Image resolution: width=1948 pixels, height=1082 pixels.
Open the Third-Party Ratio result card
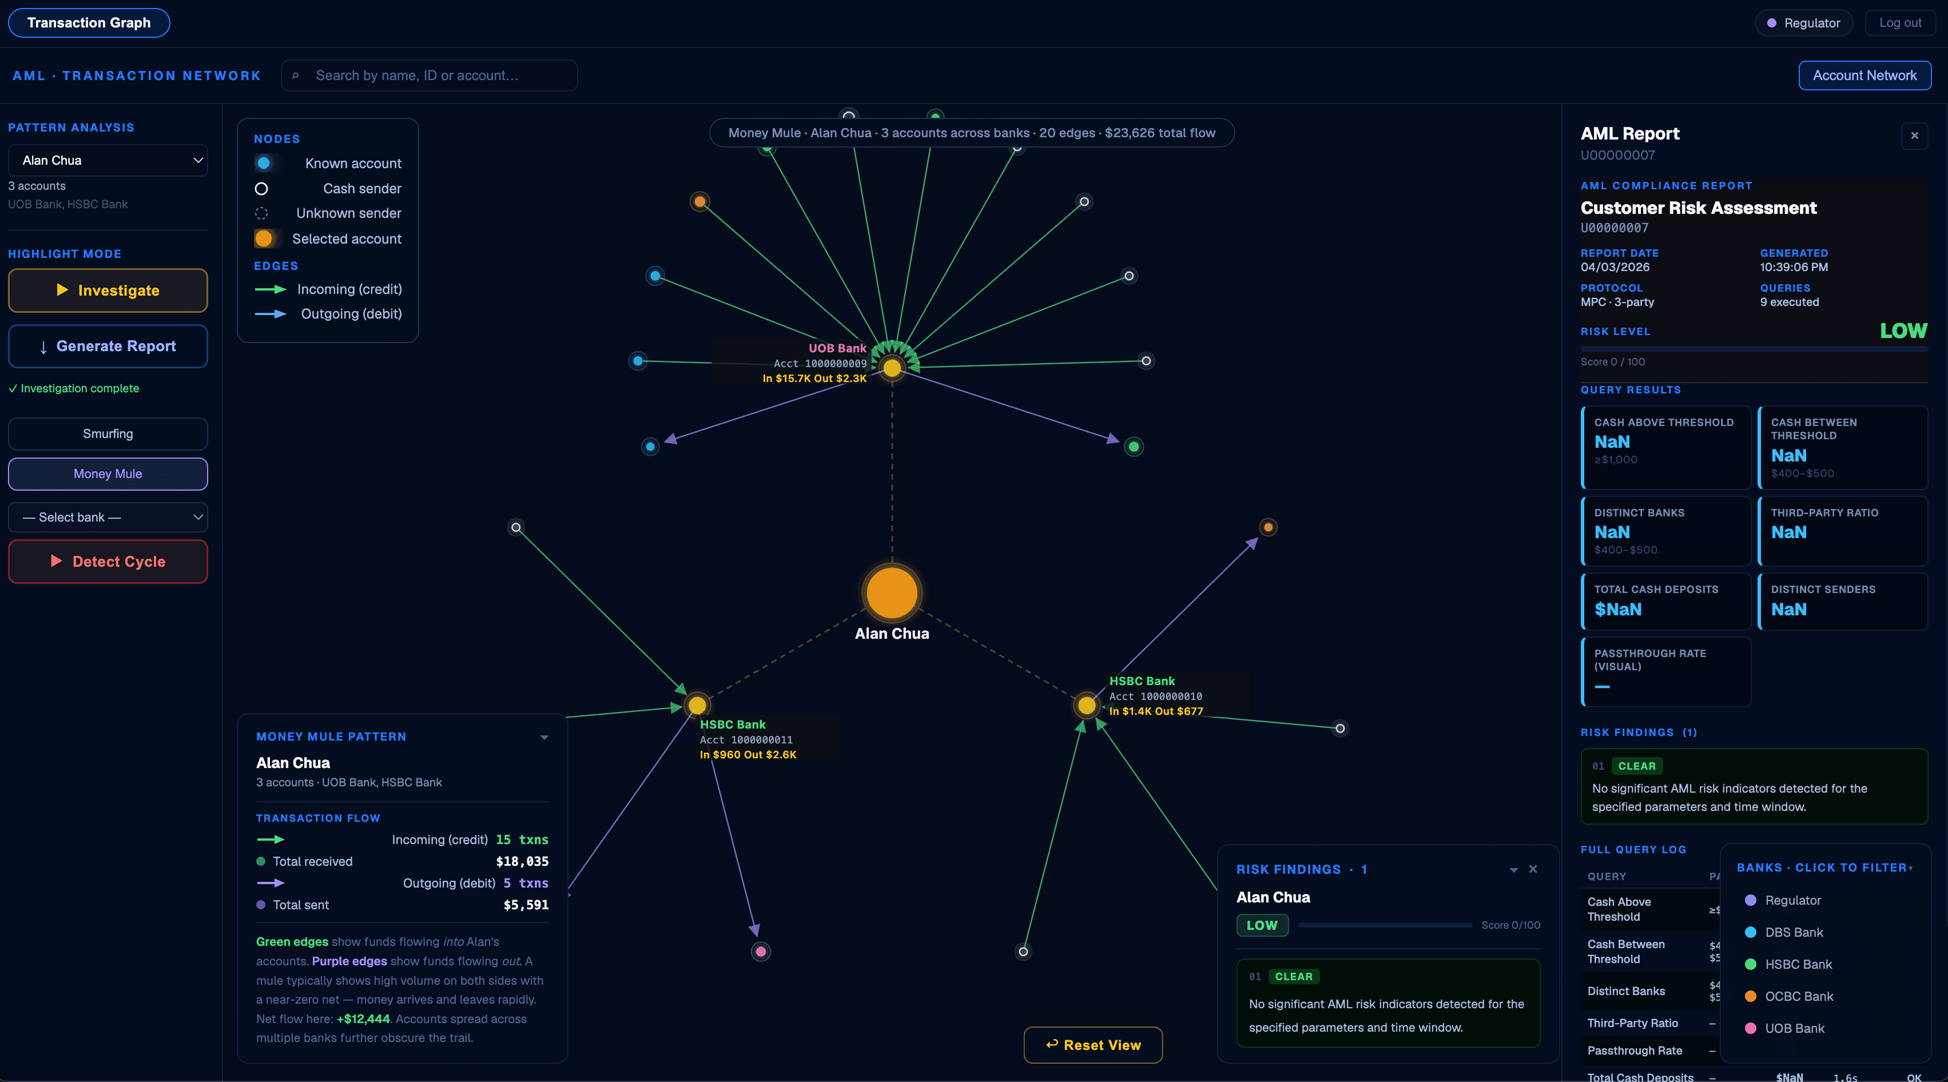pyautogui.click(x=1842, y=531)
